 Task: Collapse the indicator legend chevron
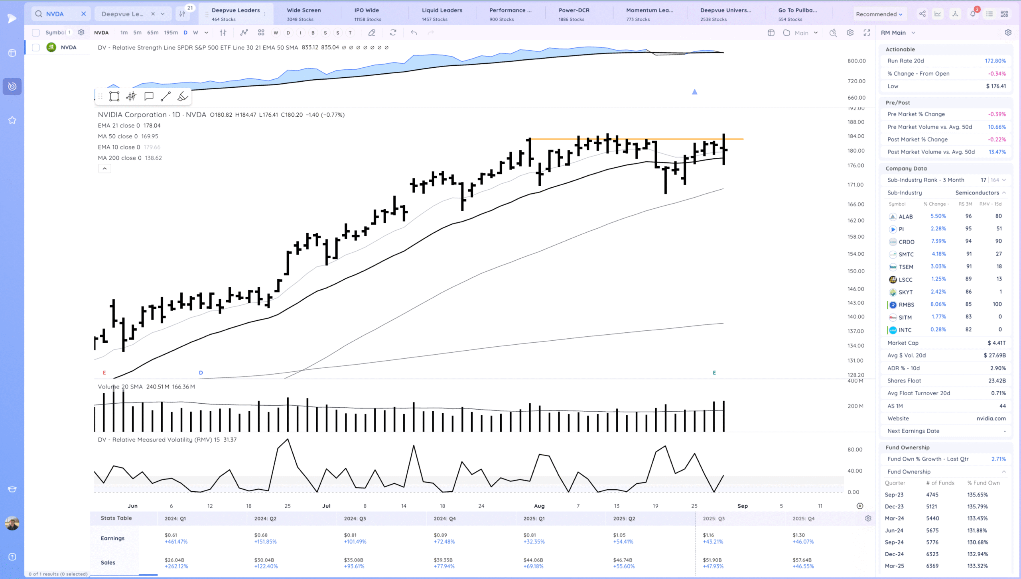(104, 169)
